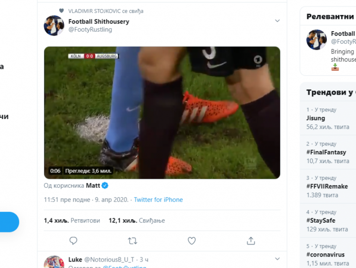Open the Twitter for iPhone link
This screenshot has width=356, height=268.
(x=158, y=200)
